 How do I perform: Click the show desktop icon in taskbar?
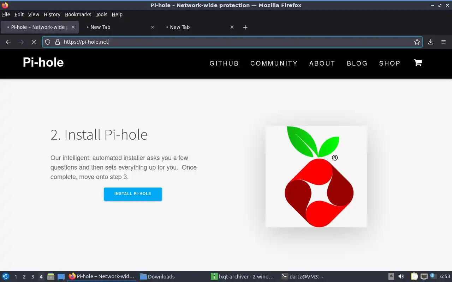pyautogui.click(x=61, y=276)
